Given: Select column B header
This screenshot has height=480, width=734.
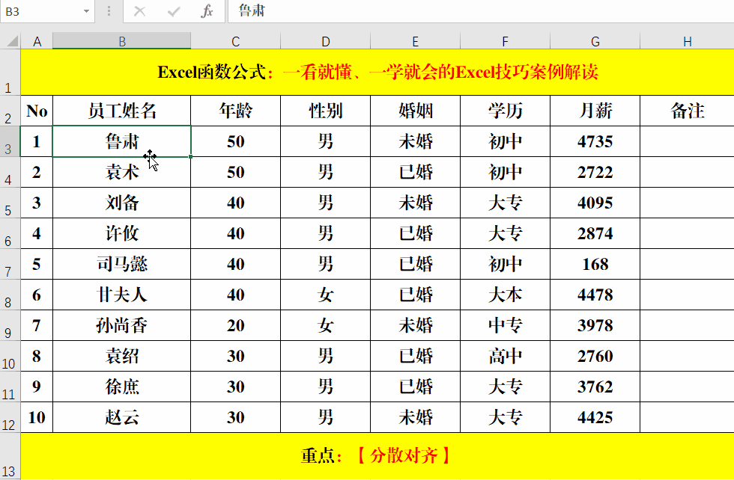Looking at the screenshot, I should click(121, 41).
